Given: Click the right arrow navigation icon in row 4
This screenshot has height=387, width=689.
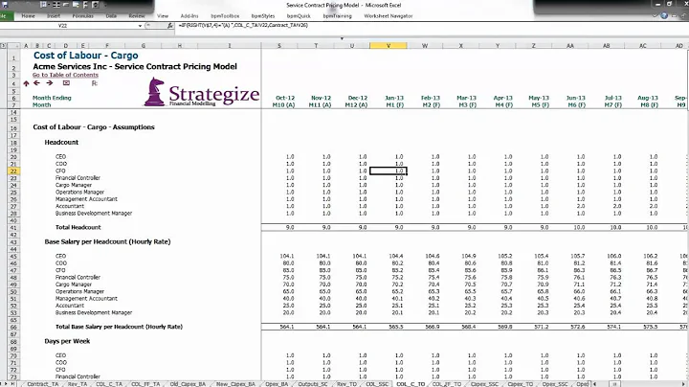Looking at the screenshot, I should point(50,82).
